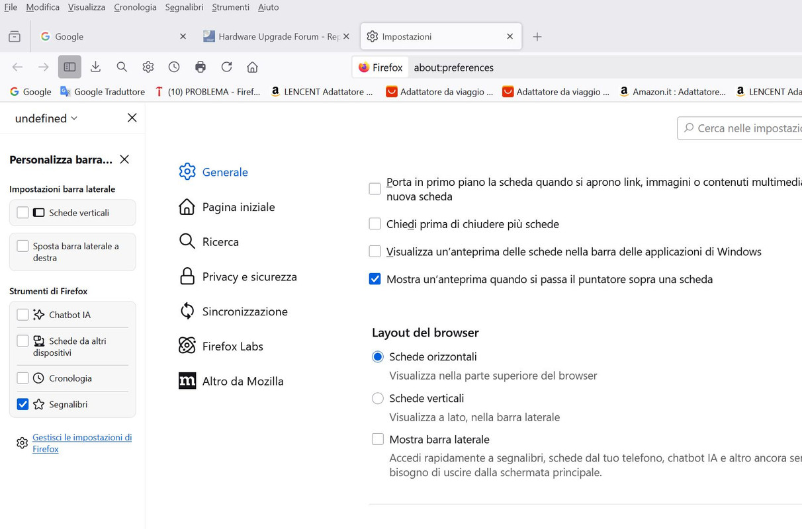Image resolution: width=802 pixels, height=529 pixels.
Task: Open the Amazon.it : Adattatore bookmark
Action: click(x=672, y=92)
